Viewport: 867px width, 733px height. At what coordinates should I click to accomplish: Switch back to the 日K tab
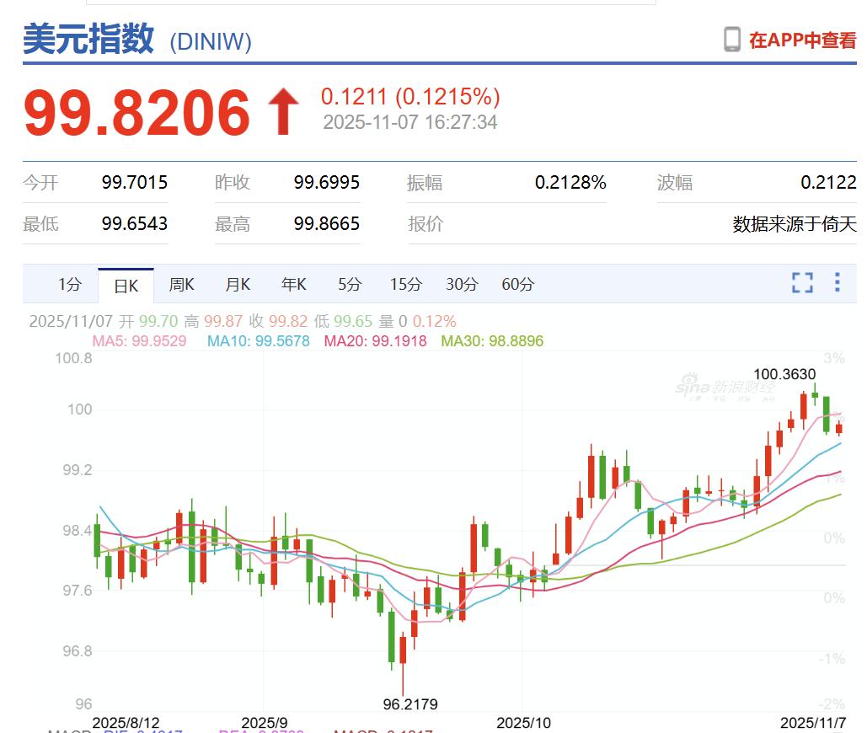(125, 285)
